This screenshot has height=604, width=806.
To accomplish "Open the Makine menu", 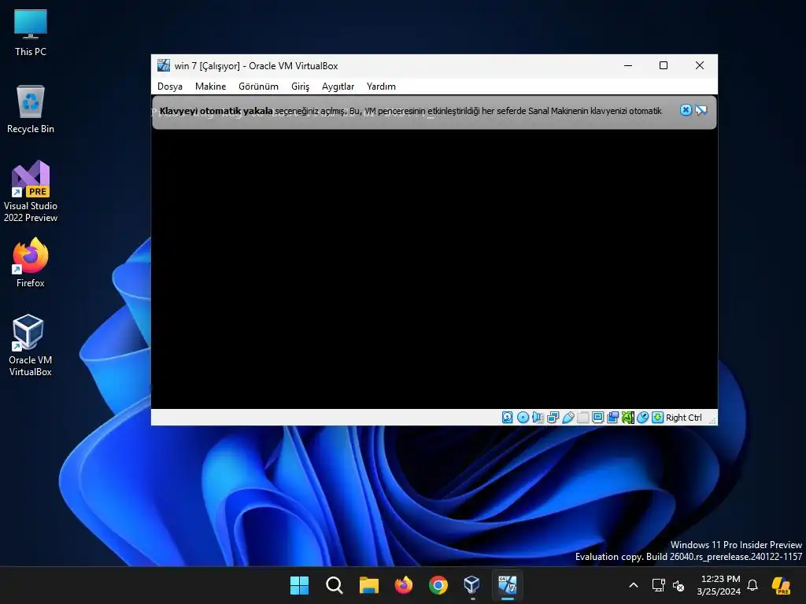I will [x=211, y=87].
